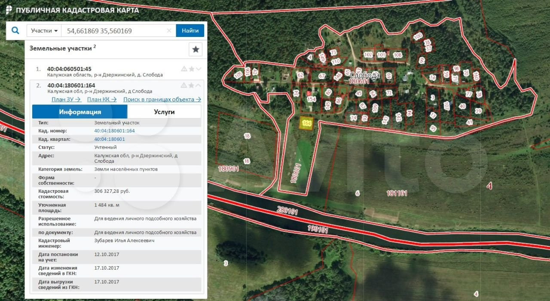Open the Участки search type dropdown
This screenshot has height=301, width=550.
click(x=44, y=30)
